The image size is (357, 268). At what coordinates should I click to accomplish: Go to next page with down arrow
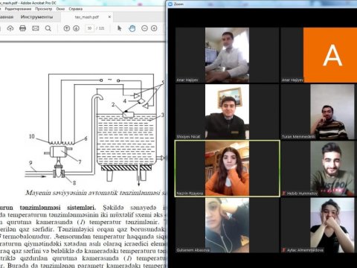point(77,28)
